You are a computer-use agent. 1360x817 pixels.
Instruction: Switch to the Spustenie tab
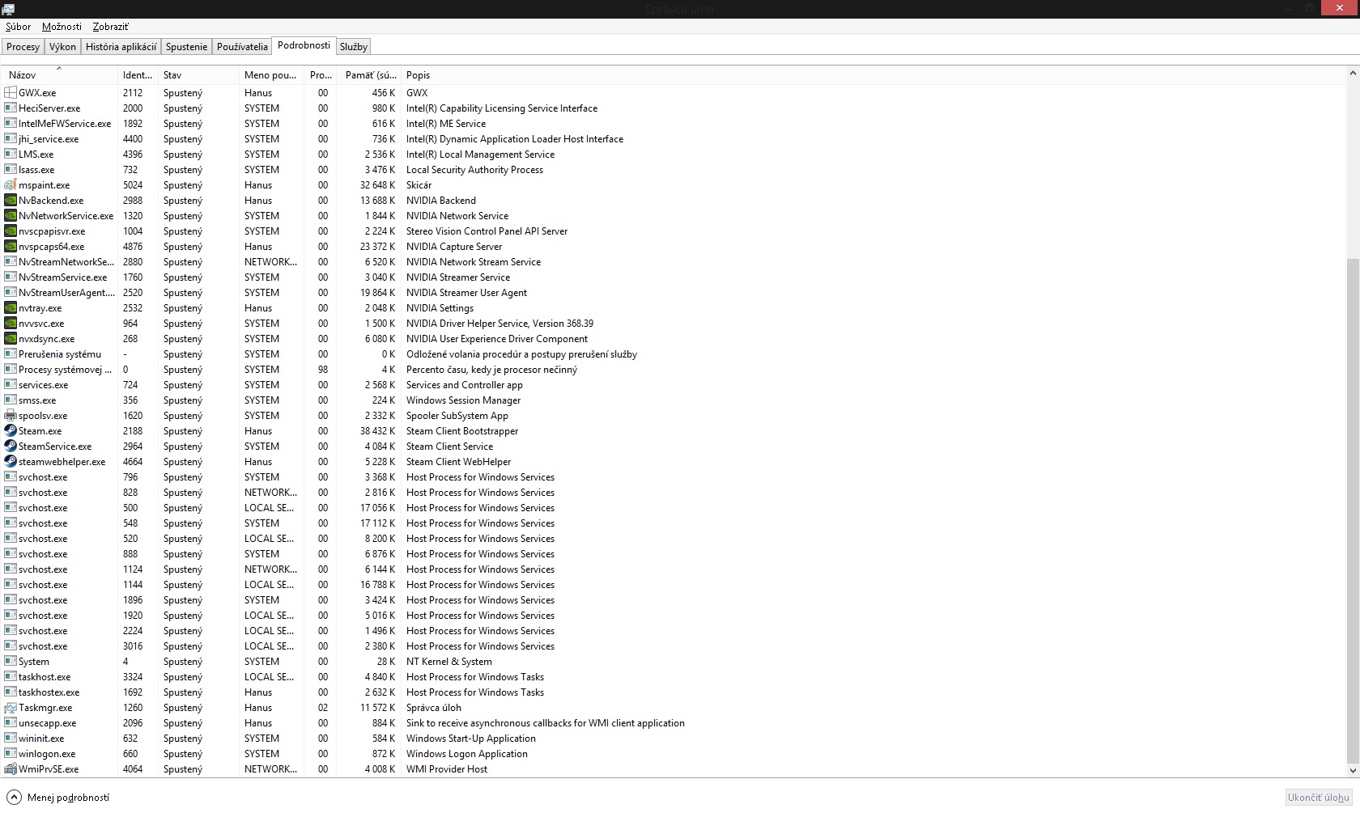tap(186, 47)
